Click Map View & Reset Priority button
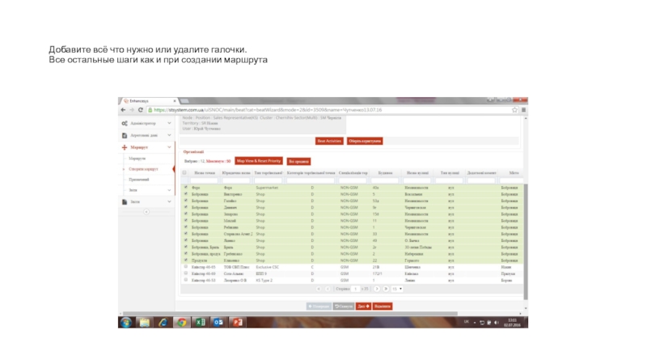Image resolution: width=647 pixels, height=364 pixels. [x=259, y=161]
